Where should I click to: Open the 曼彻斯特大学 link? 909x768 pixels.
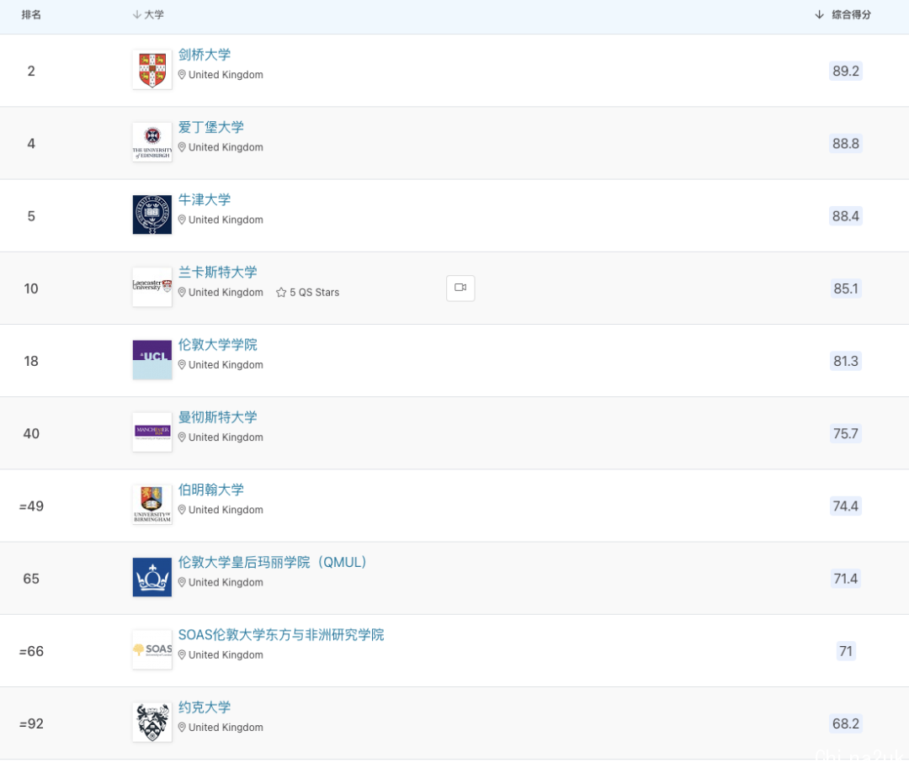pos(217,417)
